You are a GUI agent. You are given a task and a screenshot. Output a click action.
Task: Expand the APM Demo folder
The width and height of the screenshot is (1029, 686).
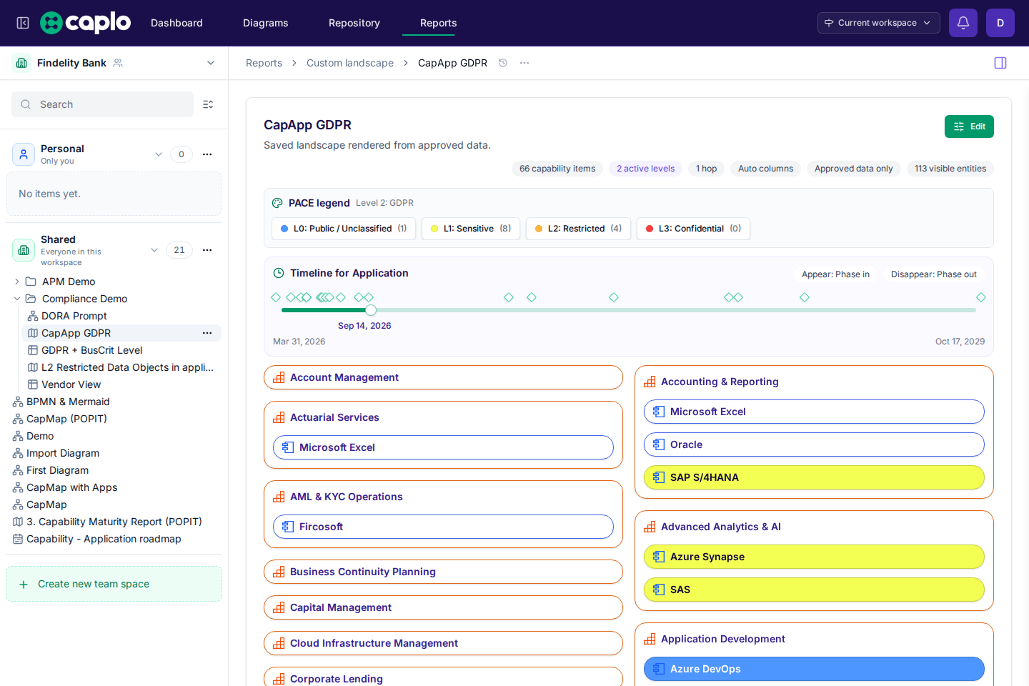[x=17, y=282]
